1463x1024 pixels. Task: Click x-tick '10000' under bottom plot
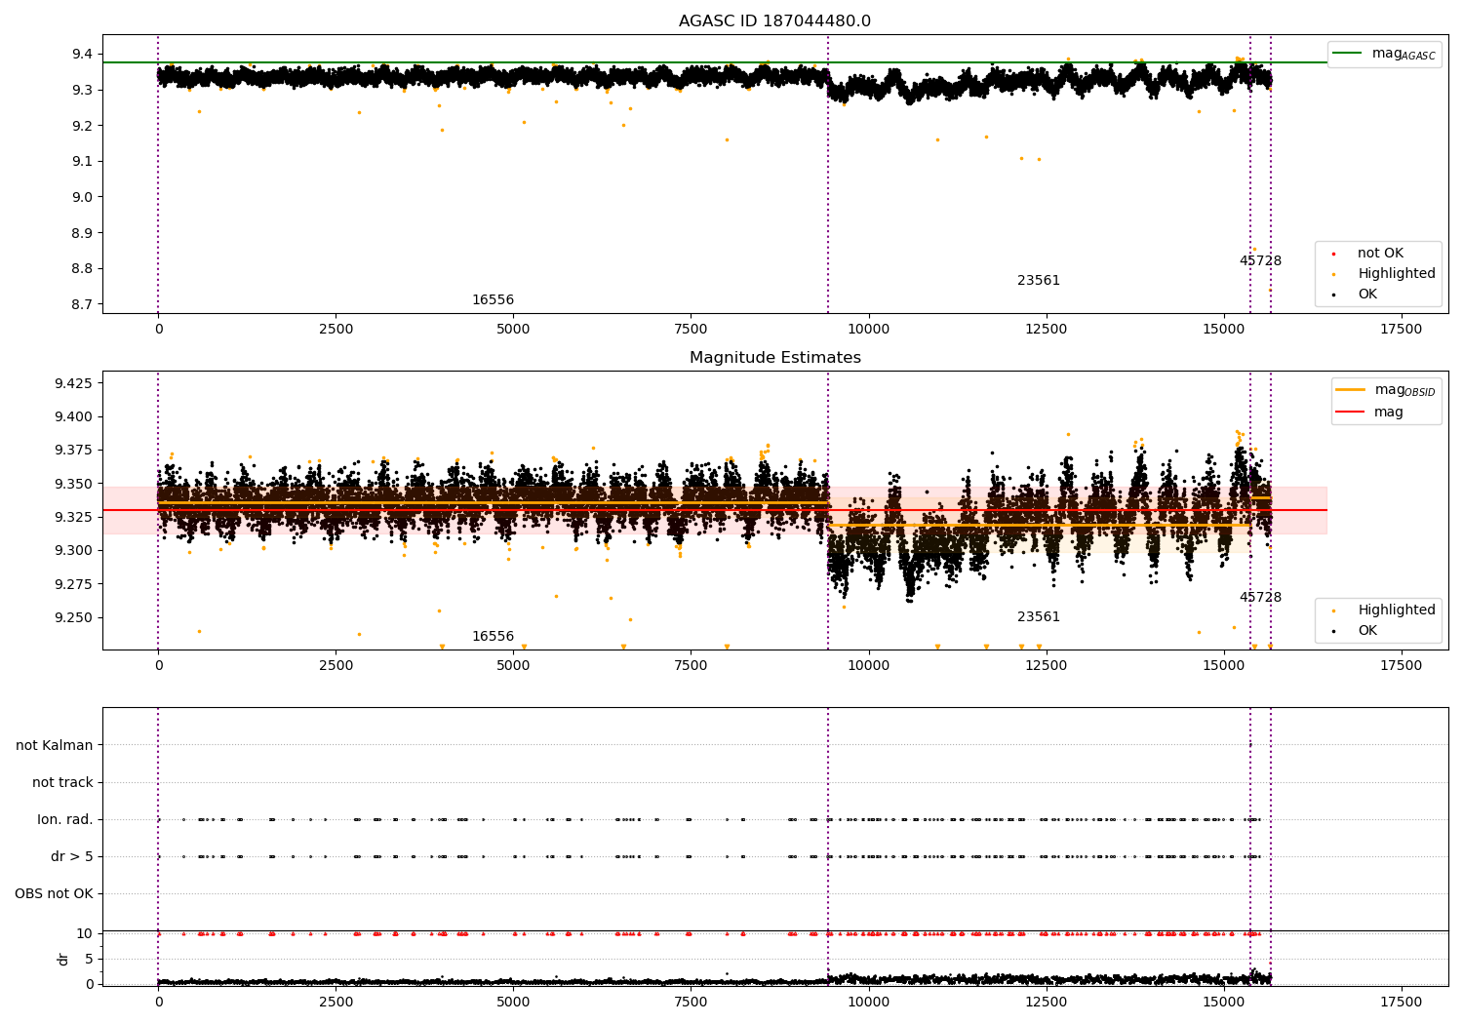click(x=868, y=1002)
